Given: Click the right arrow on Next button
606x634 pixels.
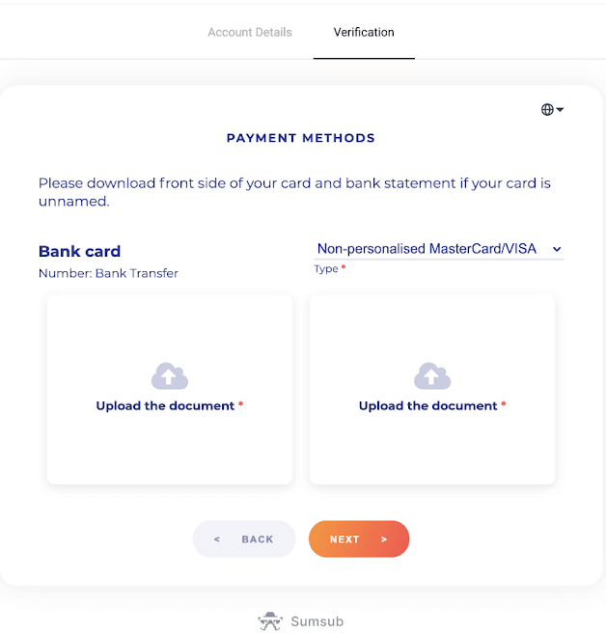Looking at the screenshot, I should pyautogui.click(x=384, y=539).
